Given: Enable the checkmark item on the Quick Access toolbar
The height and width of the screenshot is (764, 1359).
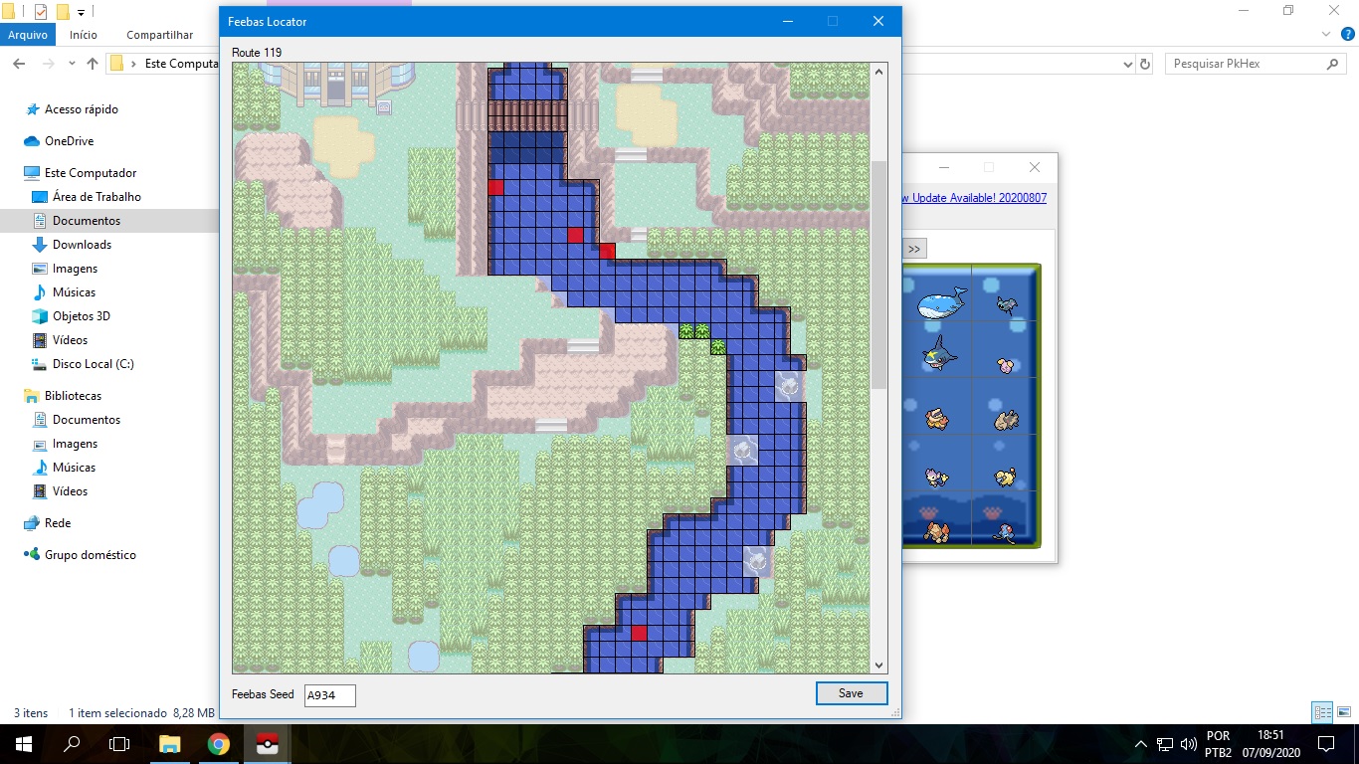Looking at the screenshot, I should click(42, 12).
